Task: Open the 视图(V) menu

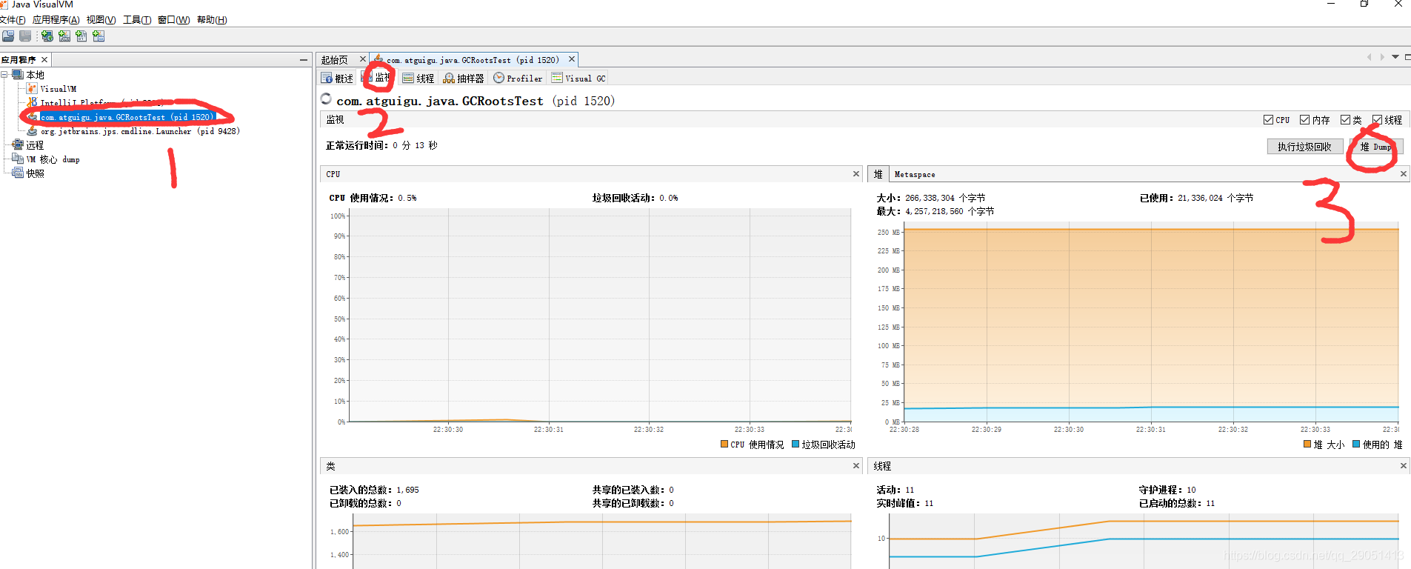Action: click(101, 20)
